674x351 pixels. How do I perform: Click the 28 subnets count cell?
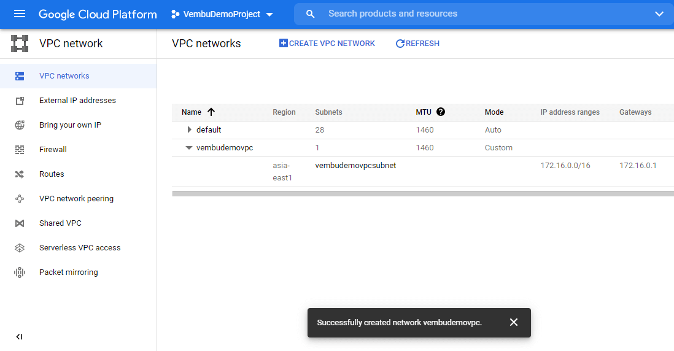[319, 129]
